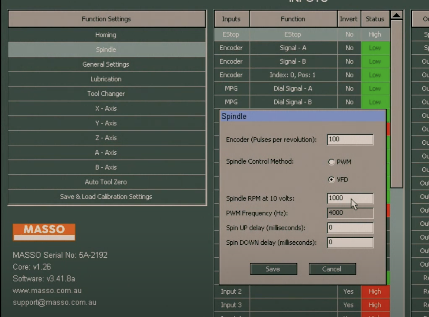Cancel the Spindle dialog
This screenshot has width=429, height=317.
tap(332, 269)
